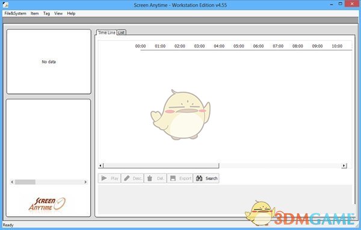Viewport: 361px width, 230px height.
Task: Click the 07:00 timeline marker
Action: click(278, 46)
